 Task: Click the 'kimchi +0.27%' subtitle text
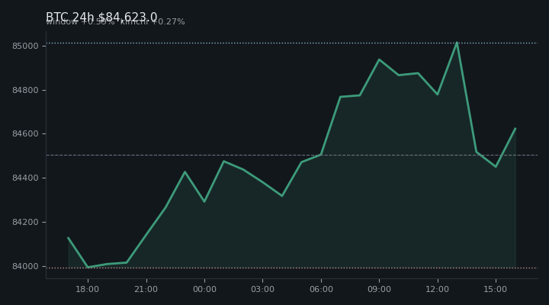point(152,22)
